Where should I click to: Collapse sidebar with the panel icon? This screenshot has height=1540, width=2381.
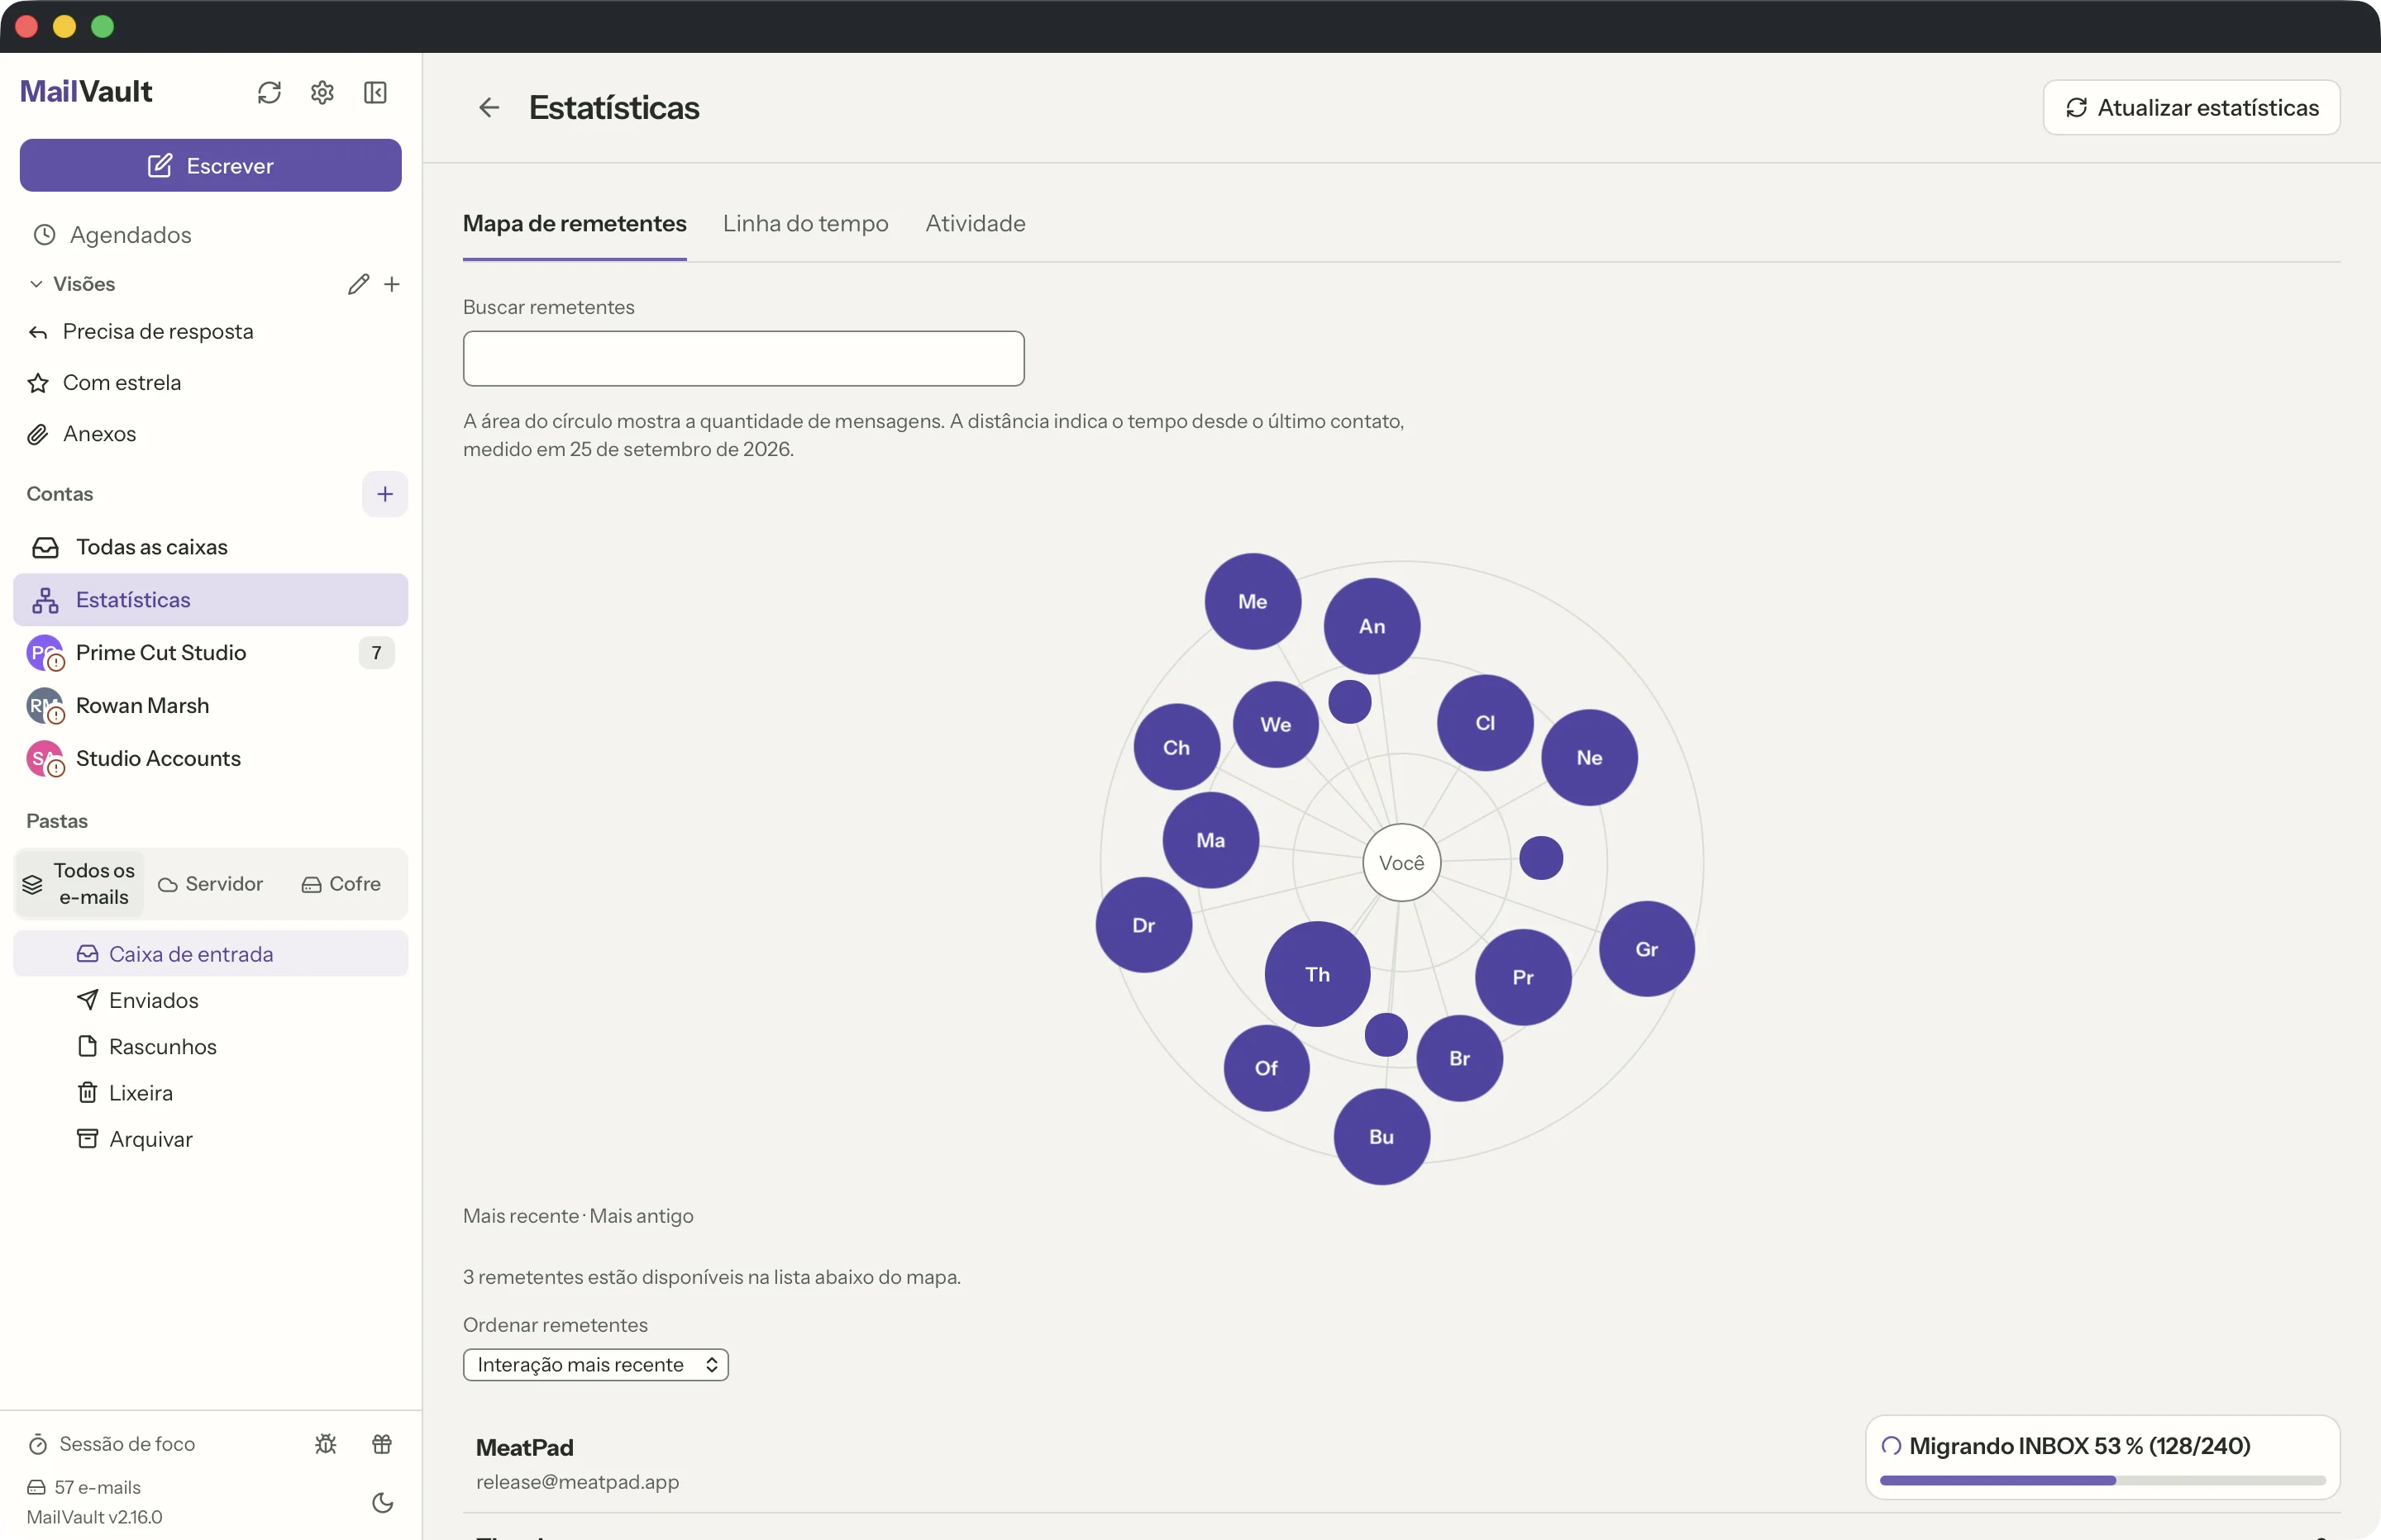[x=375, y=92]
